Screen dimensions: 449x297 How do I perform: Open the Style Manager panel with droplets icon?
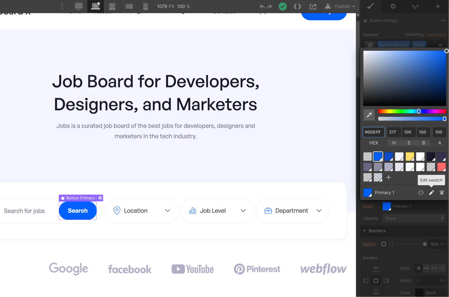[415, 6]
